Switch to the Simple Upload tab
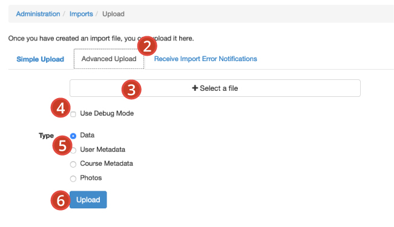The height and width of the screenshot is (227, 394). (40, 59)
